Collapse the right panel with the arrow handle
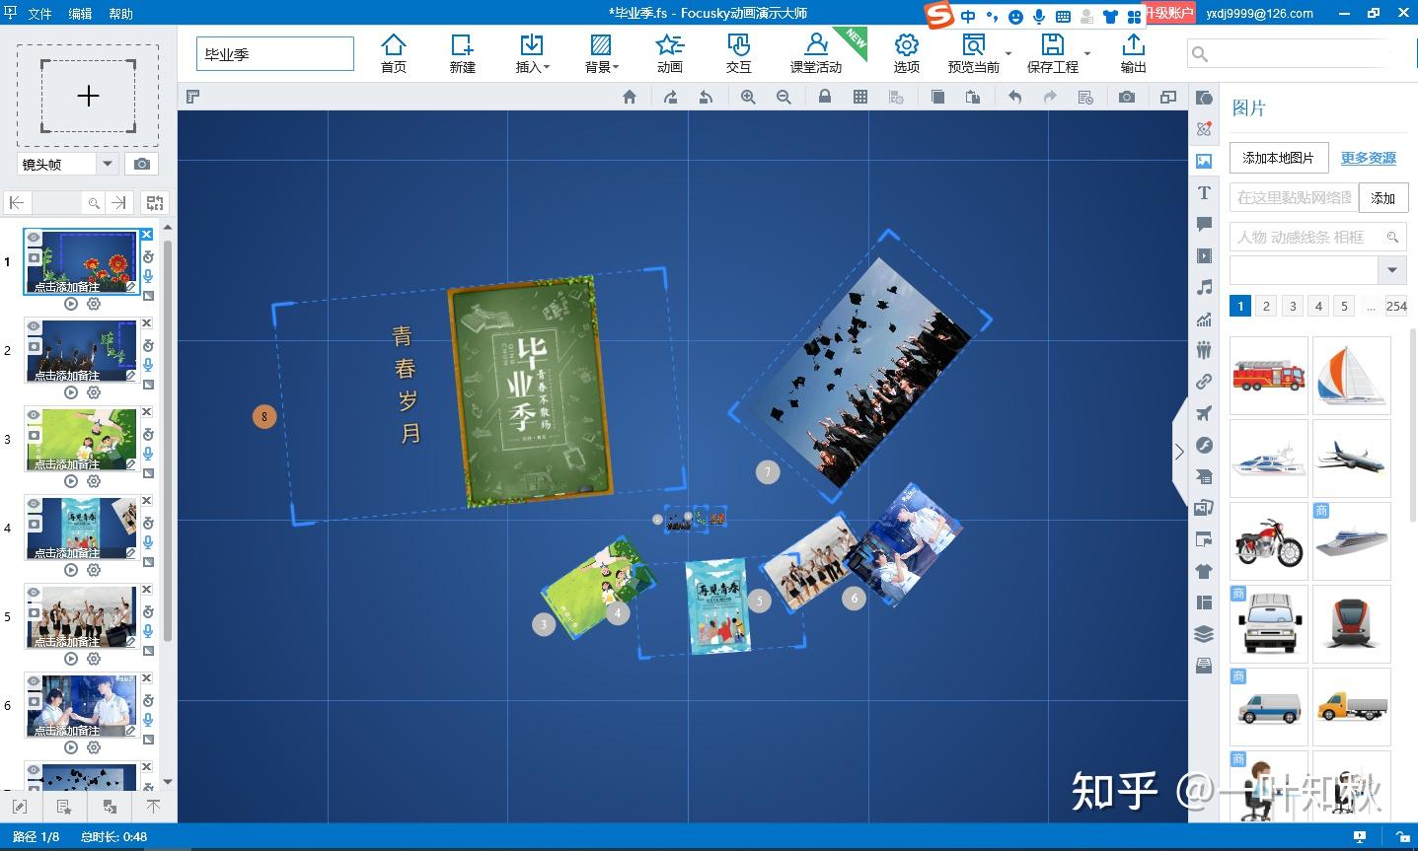 pyautogui.click(x=1179, y=452)
